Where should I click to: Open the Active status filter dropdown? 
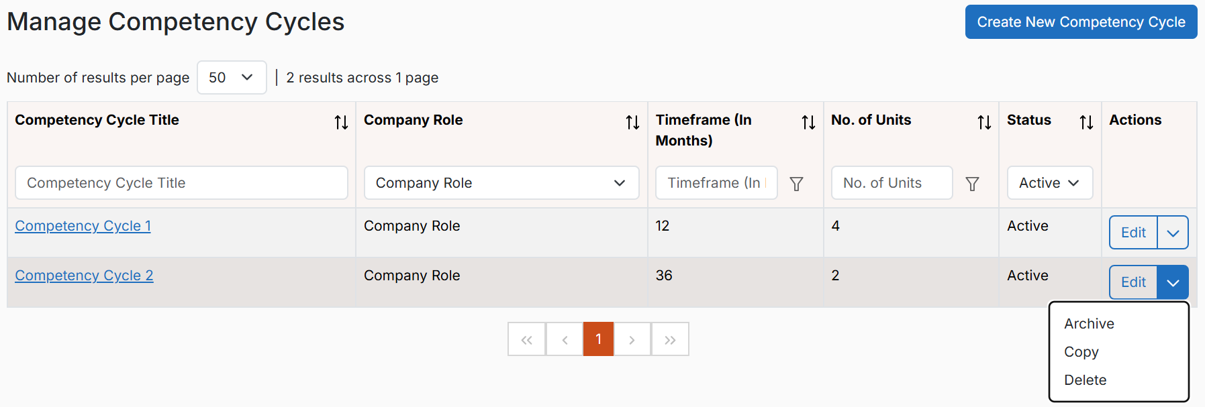tap(1050, 183)
